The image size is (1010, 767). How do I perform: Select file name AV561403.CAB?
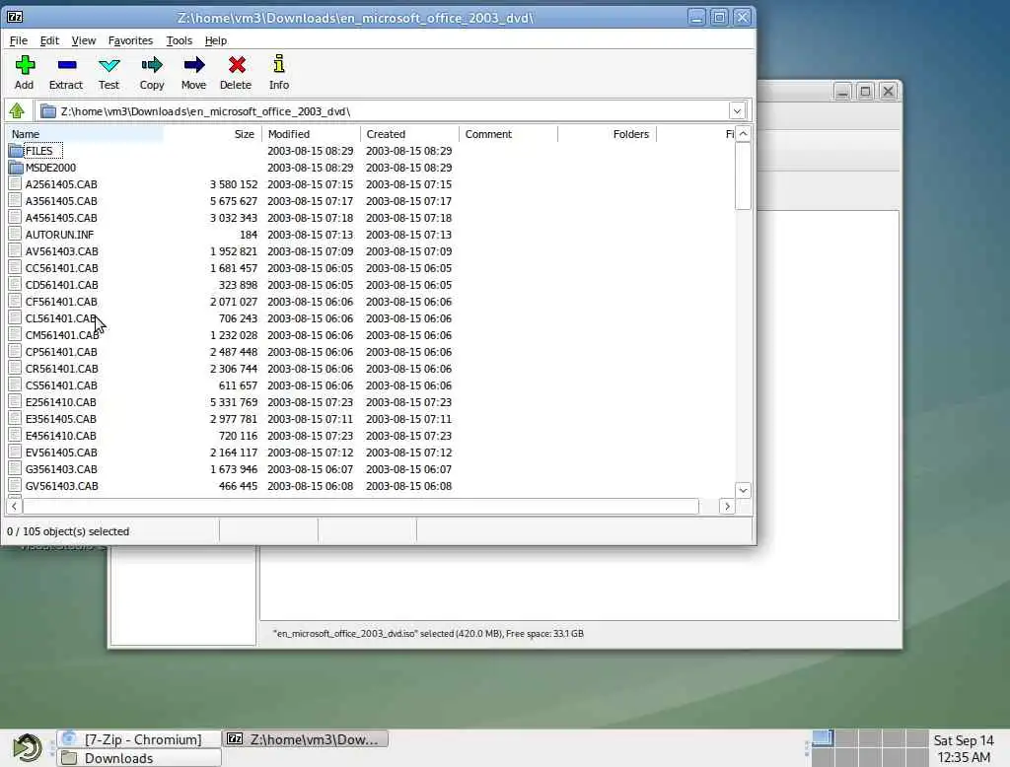62,251
